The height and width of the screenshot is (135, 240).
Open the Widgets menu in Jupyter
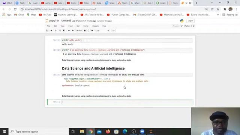coord(96,26)
